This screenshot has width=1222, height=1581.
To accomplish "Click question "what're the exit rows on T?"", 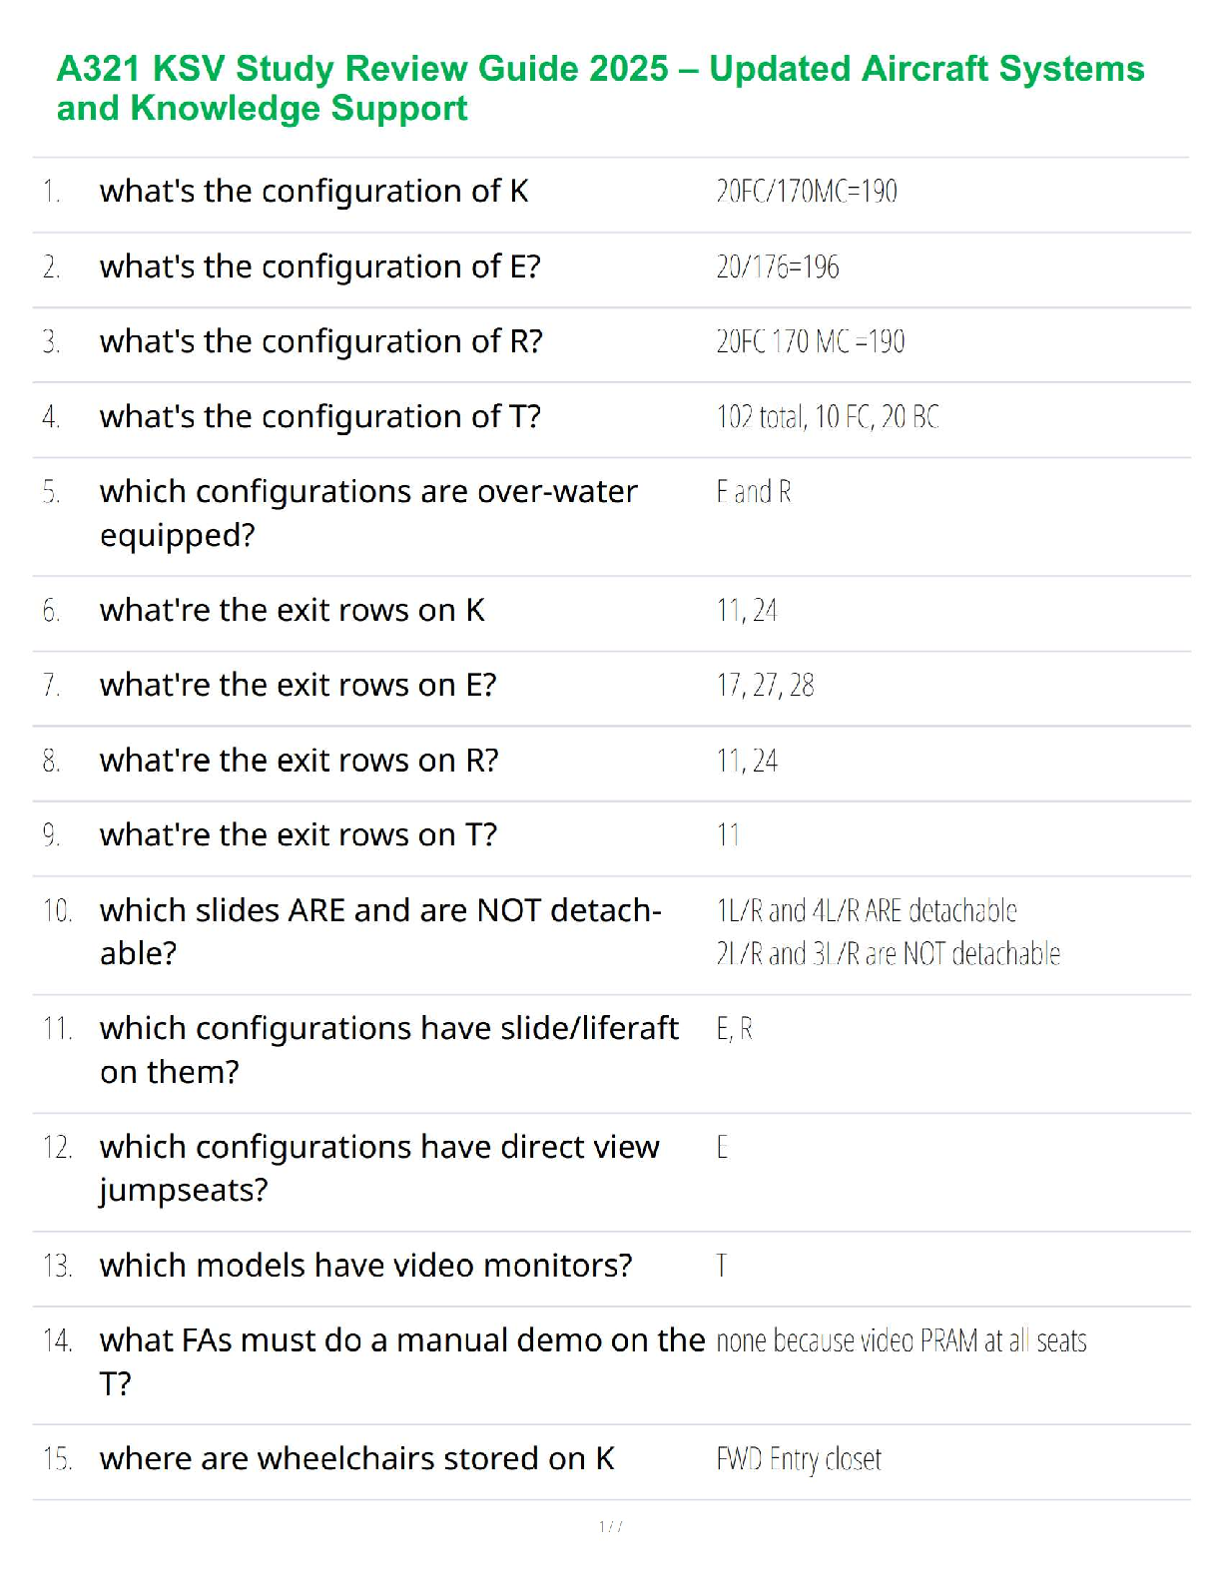I will [x=298, y=834].
